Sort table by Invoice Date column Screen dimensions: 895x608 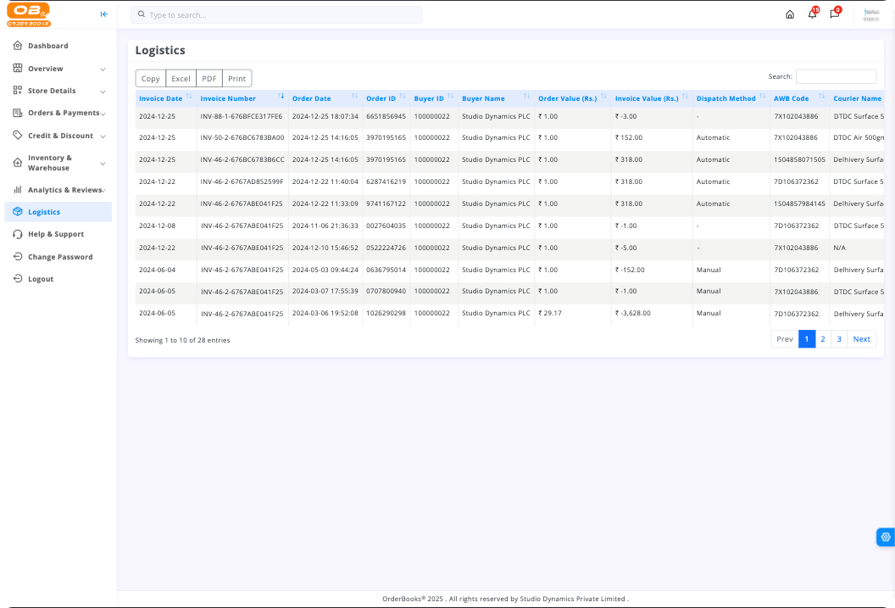coord(161,98)
